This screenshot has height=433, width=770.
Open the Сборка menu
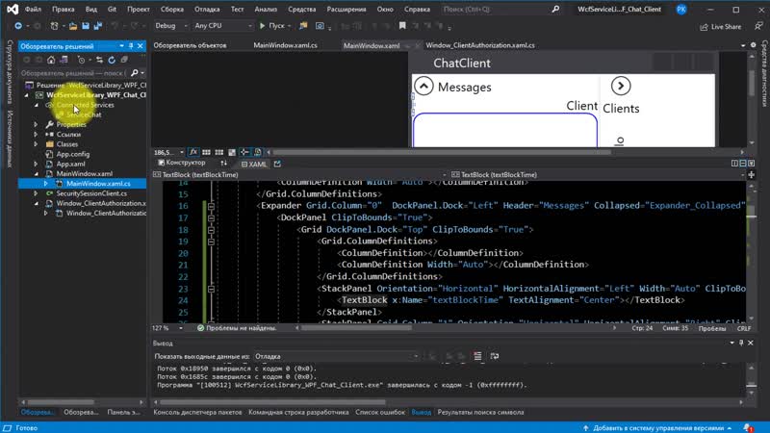(x=172, y=9)
